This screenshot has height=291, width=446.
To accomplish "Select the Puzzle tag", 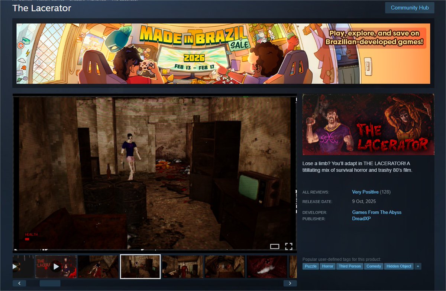I will [x=311, y=266].
